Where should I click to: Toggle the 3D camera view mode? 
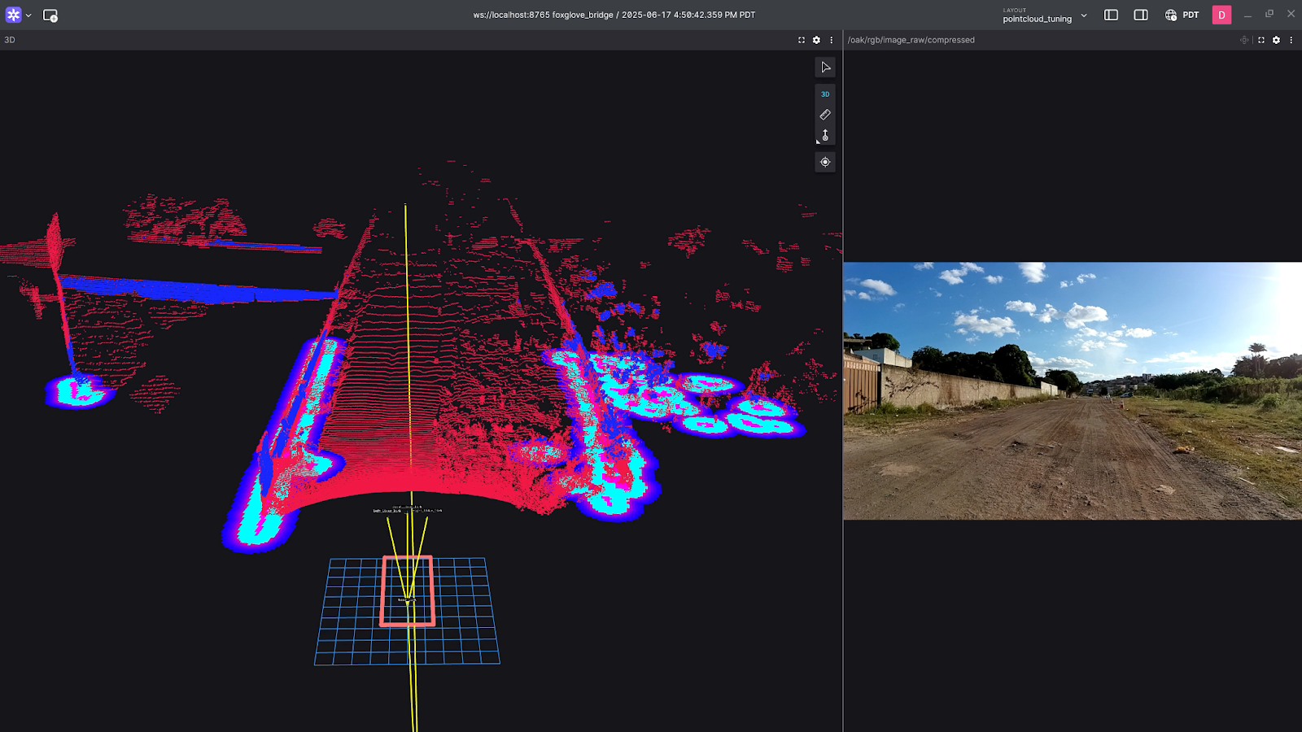[825, 94]
